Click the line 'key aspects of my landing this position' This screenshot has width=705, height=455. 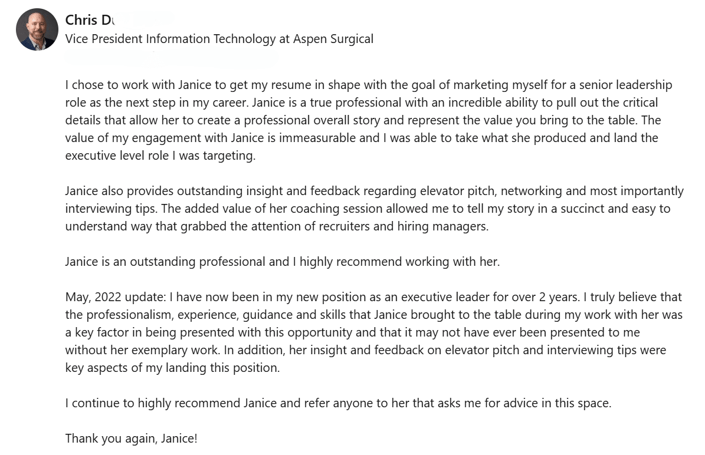(x=172, y=368)
